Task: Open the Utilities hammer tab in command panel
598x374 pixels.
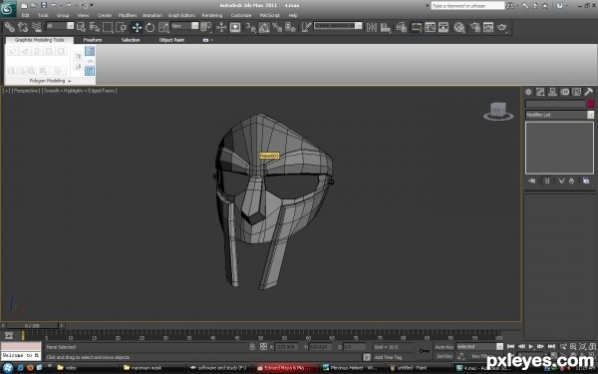Action: pyautogui.click(x=588, y=92)
